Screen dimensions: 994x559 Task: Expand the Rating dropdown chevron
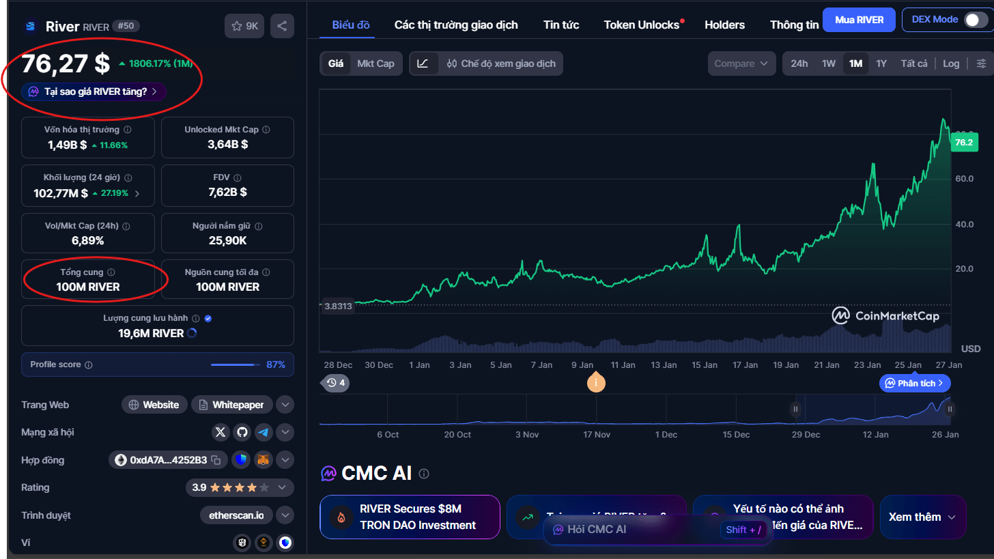pos(284,487)
